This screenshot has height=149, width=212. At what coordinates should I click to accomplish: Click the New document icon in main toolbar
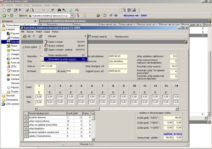point(4,10)
